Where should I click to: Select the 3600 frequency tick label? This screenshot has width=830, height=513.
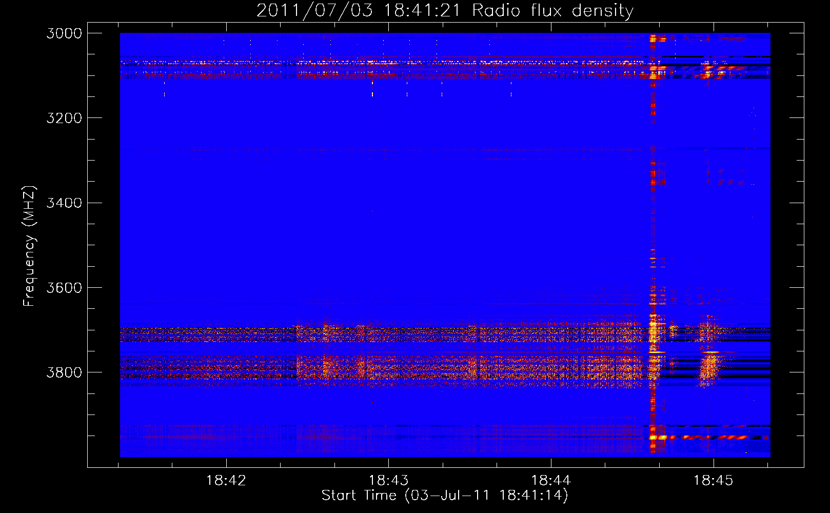64,288
